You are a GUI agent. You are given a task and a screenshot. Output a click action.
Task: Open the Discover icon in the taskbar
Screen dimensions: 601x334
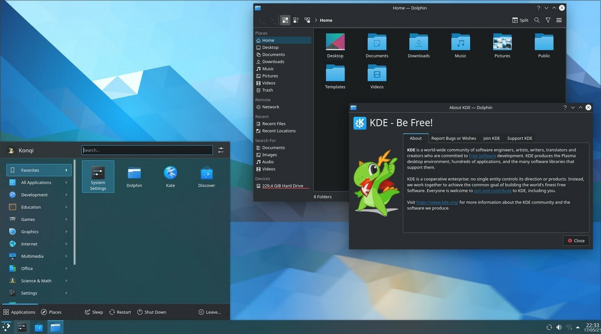(38, 327)
